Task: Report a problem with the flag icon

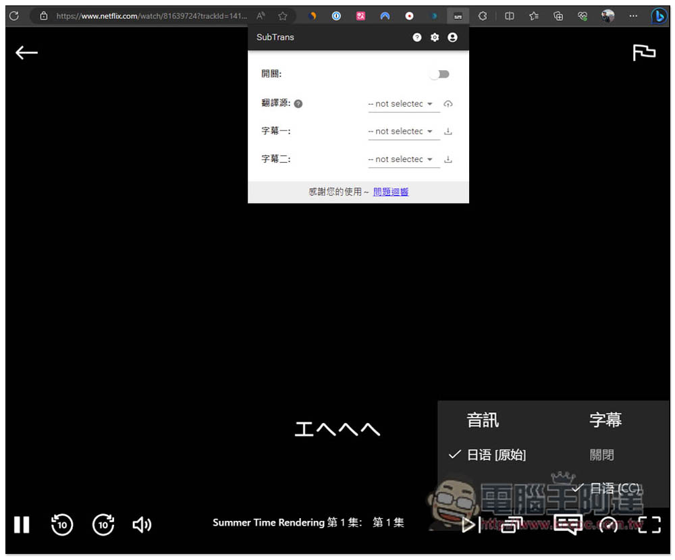Action: coord(644,53)
